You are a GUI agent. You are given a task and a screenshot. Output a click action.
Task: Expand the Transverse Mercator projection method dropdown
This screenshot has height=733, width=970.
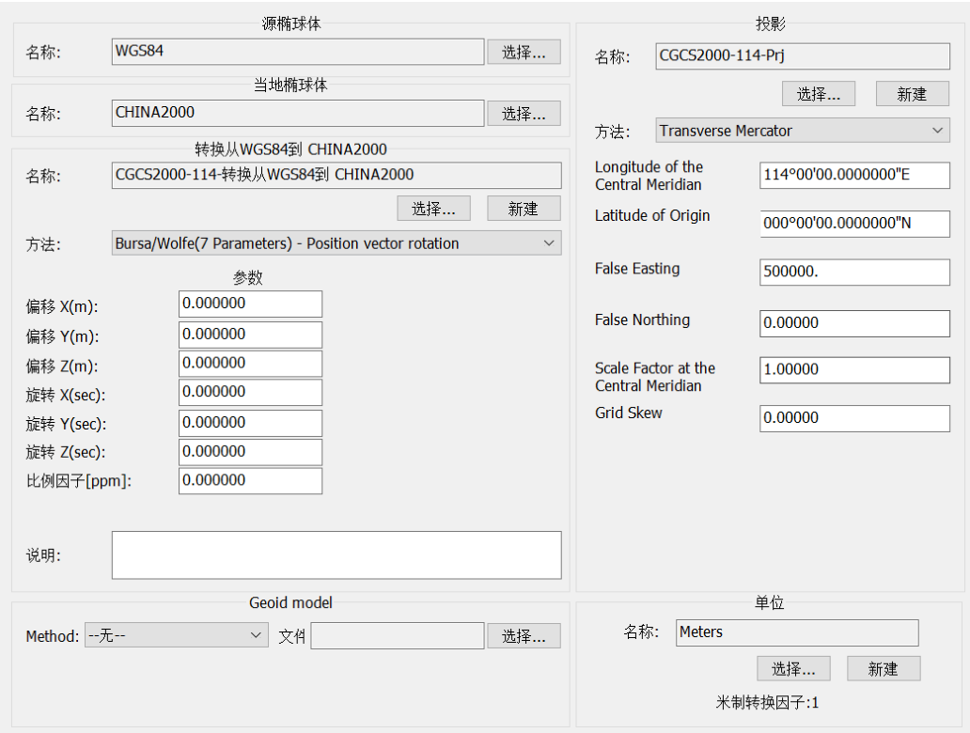tap(803, 131)
